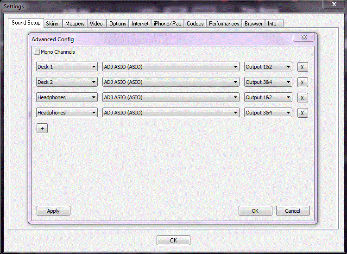The image size is (347, 254).
Task: Remove the Deck 1 row with X
Action: pyautogui.click(x=303, y=67)
